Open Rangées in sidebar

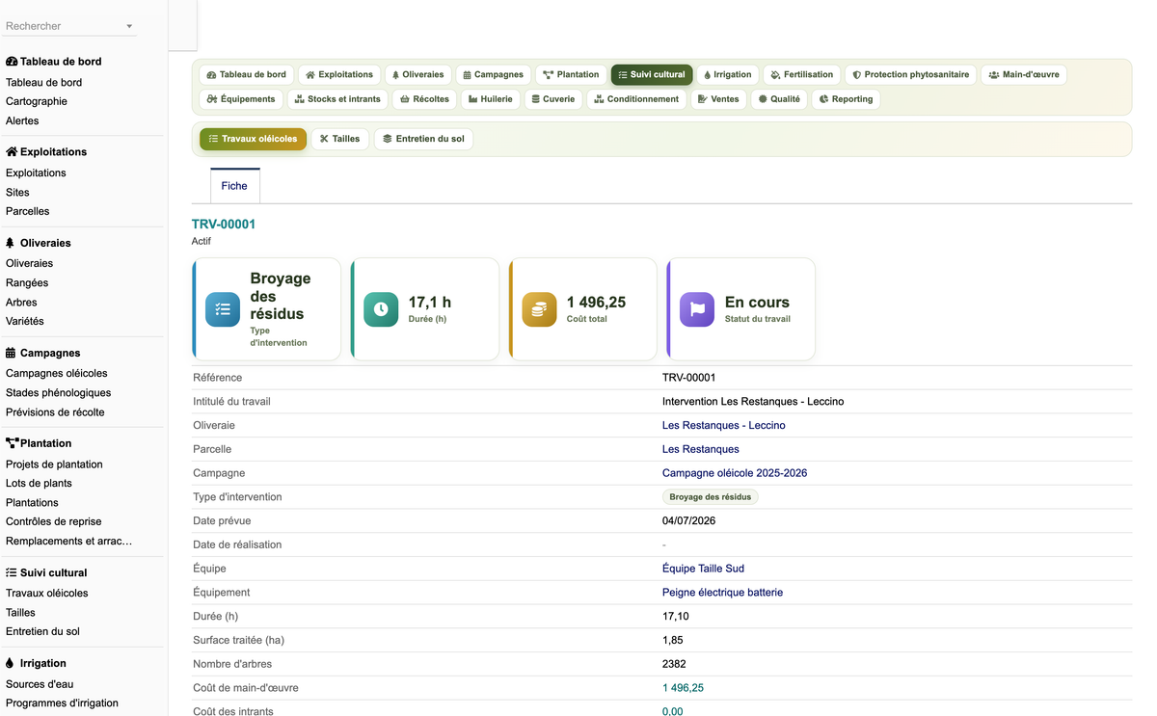click(x=27, y=282)
